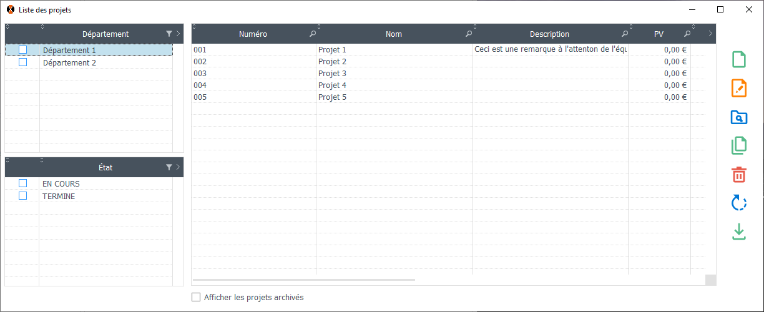Click the search magnifier in Nom column

(469, 34)
